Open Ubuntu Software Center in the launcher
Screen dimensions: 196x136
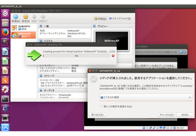tap(5, 80)
